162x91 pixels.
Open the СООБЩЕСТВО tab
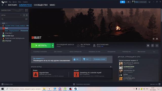(41, 5)
